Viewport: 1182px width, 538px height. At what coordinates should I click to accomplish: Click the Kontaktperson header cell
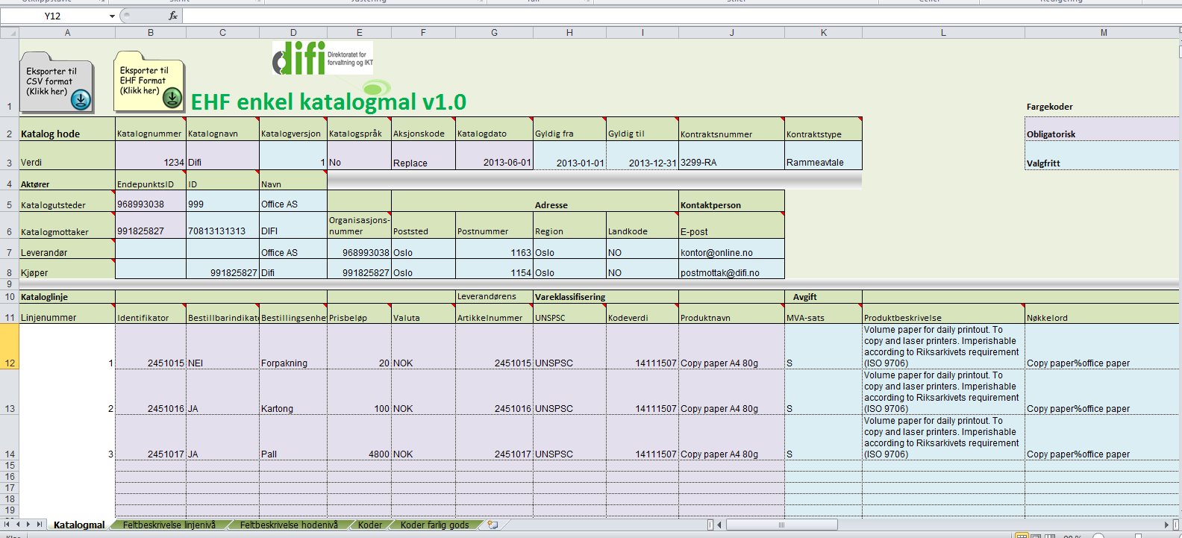pyautogui.click(x=731, y=201)
